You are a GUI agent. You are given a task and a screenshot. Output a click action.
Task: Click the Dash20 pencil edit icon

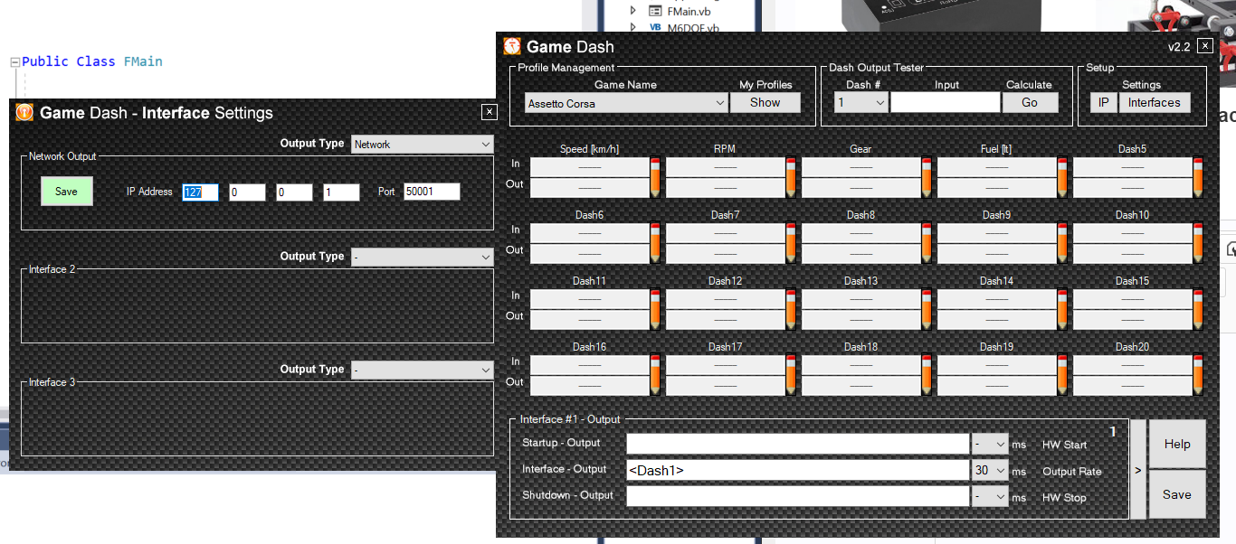pos(1199,375)
